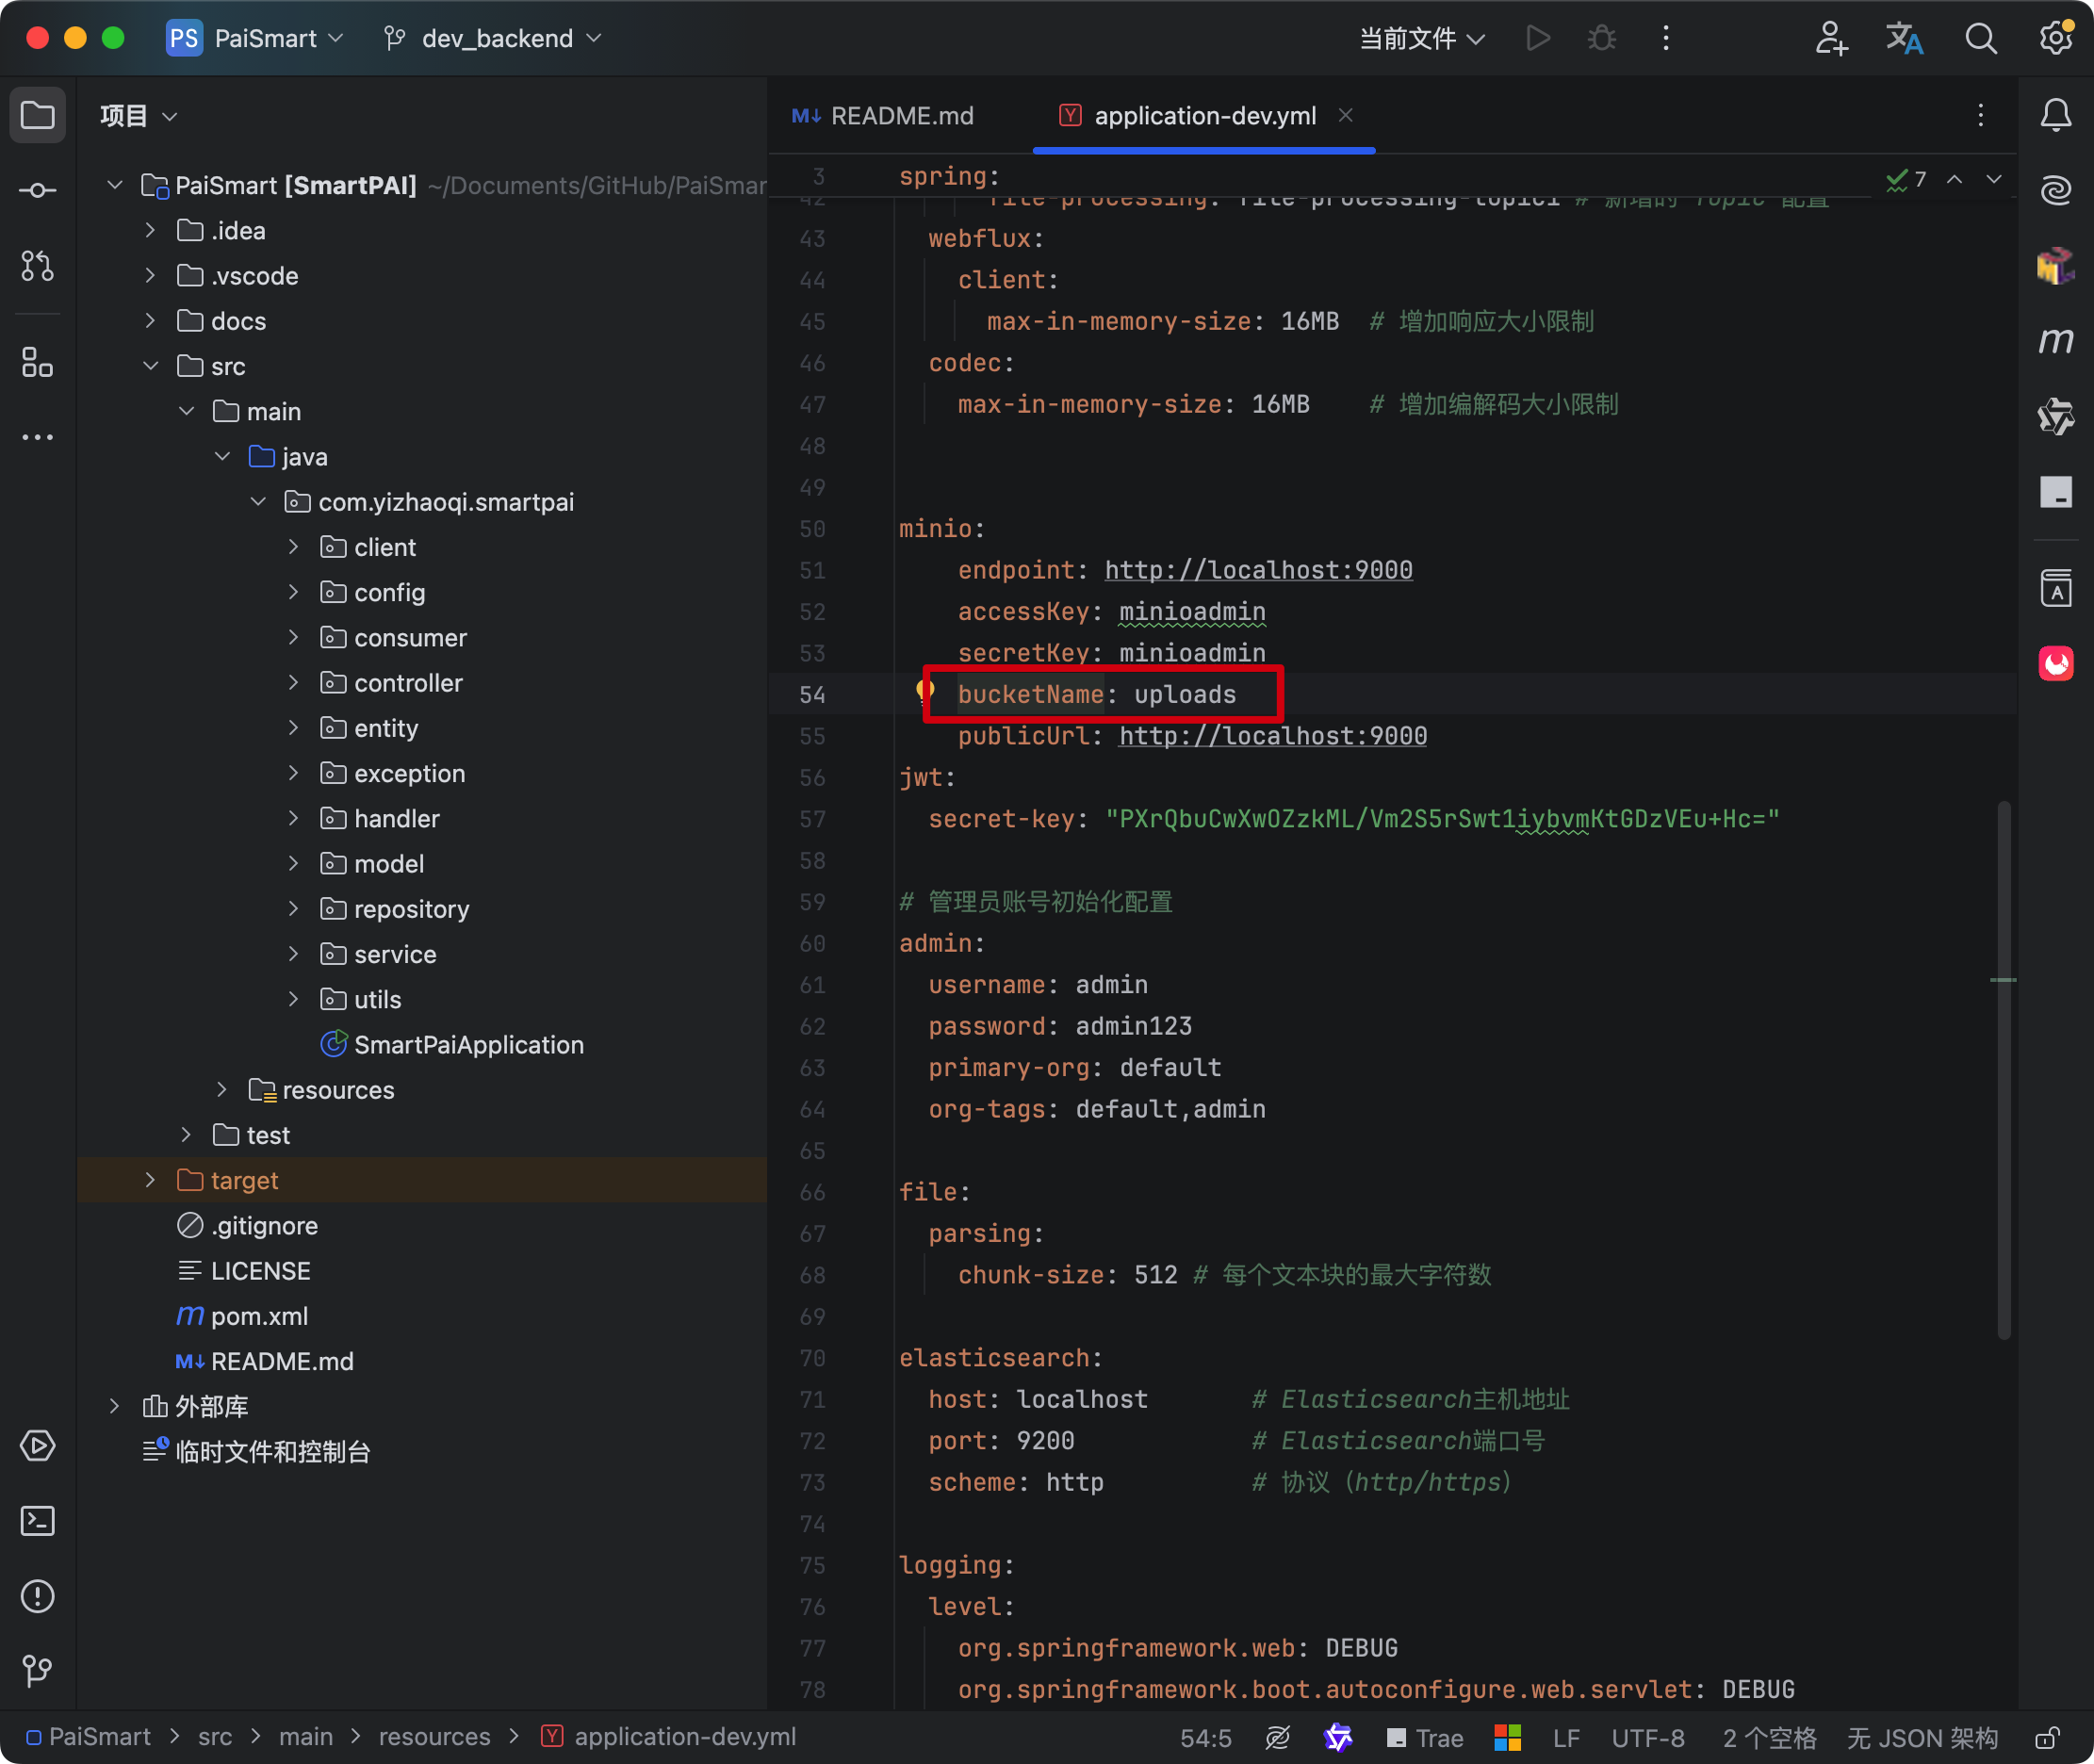2094x1764 pixels.
Task: Click the UTF-8 encoding in status bar
Action: point(1647,1738)
